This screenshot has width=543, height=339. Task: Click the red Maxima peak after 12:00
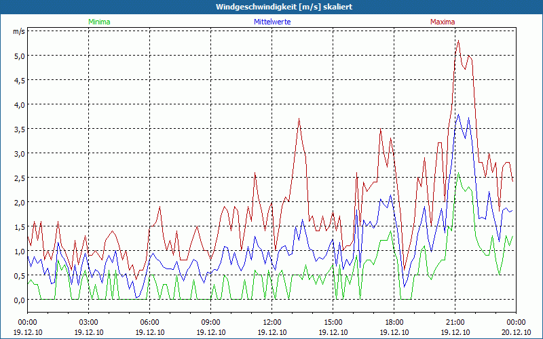[x=299, y=119]
